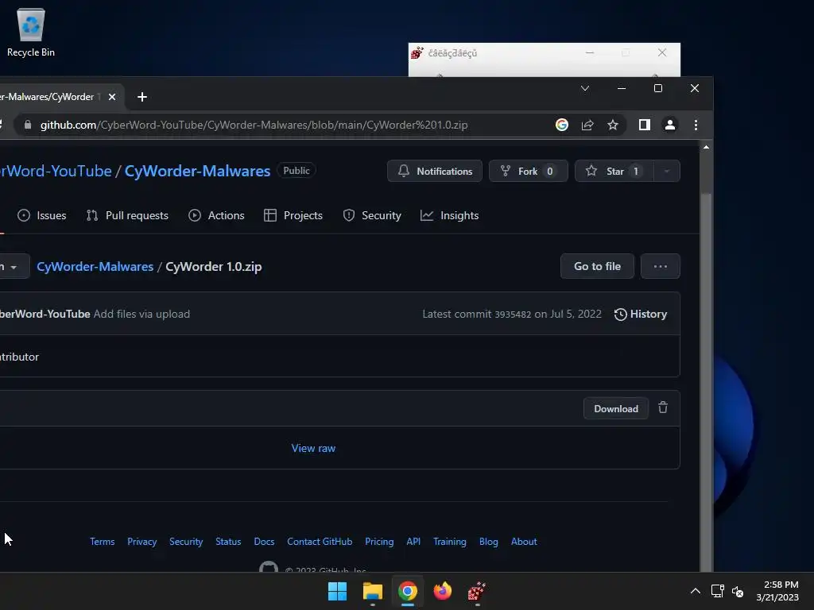Open the Add files via upload commit

coord(141,314)
